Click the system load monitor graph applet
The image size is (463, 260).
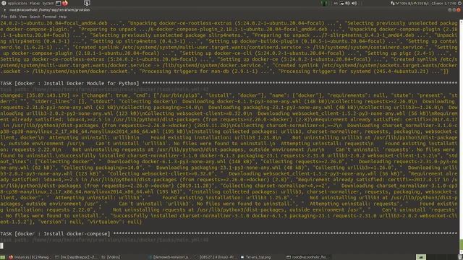(325, 3)
